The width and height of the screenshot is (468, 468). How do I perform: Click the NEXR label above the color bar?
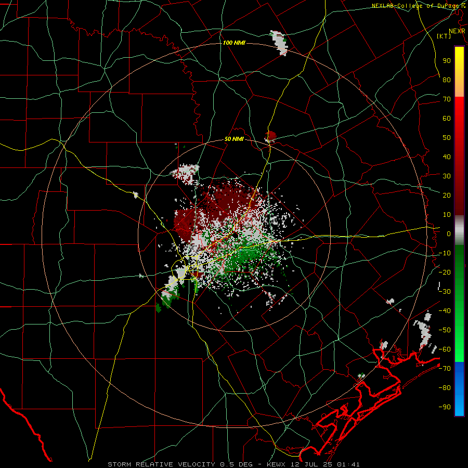457,31
